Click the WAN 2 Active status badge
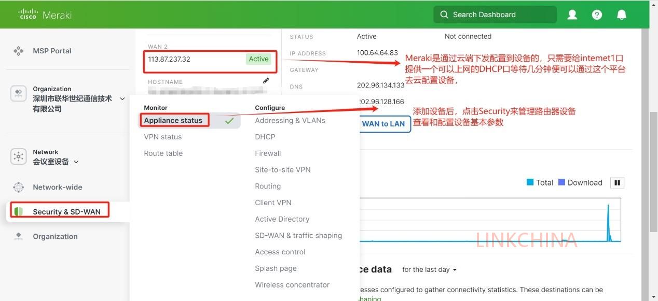The width and height of the screenshot is (658, 301). (x=258, y=59)
